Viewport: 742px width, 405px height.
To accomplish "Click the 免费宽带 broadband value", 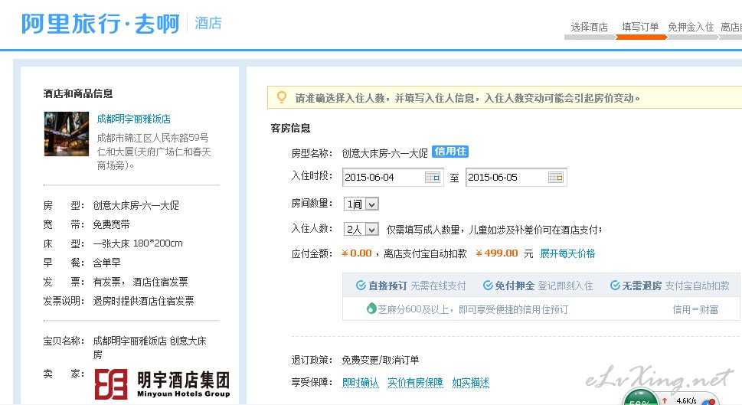I will [x=111, y=224].
